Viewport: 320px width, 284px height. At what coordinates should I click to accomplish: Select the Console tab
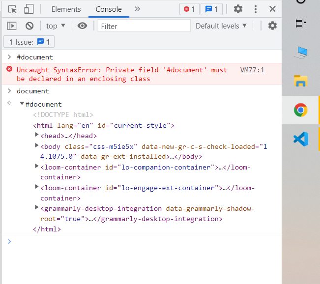point(109,9)
